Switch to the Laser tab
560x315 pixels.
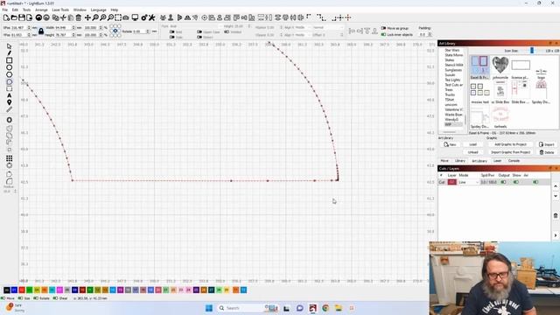pyautogui.click(x=497, y=161)
